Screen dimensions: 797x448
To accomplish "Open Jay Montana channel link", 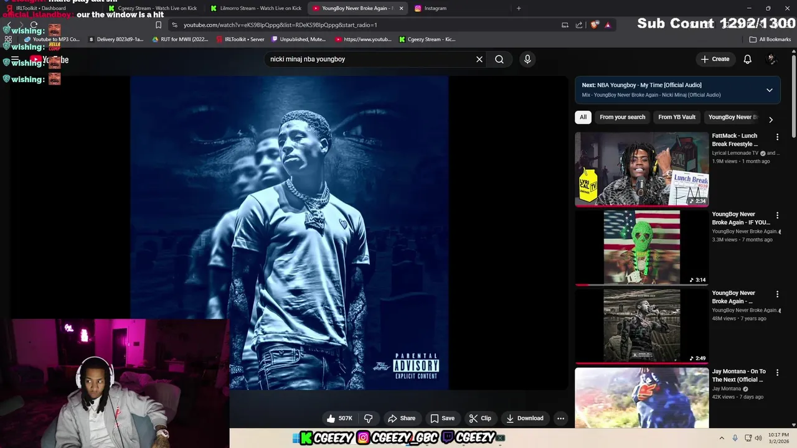I will (727, 389).
